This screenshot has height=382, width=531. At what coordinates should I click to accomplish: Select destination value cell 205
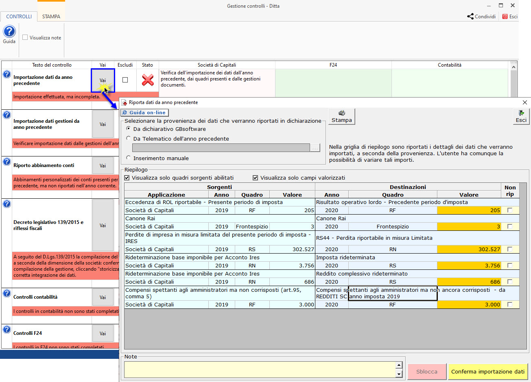(469, 210)
